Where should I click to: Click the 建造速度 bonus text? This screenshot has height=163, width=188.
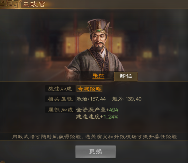88,117
